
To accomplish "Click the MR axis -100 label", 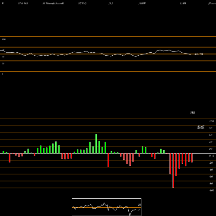I will [x=212, y=191].
